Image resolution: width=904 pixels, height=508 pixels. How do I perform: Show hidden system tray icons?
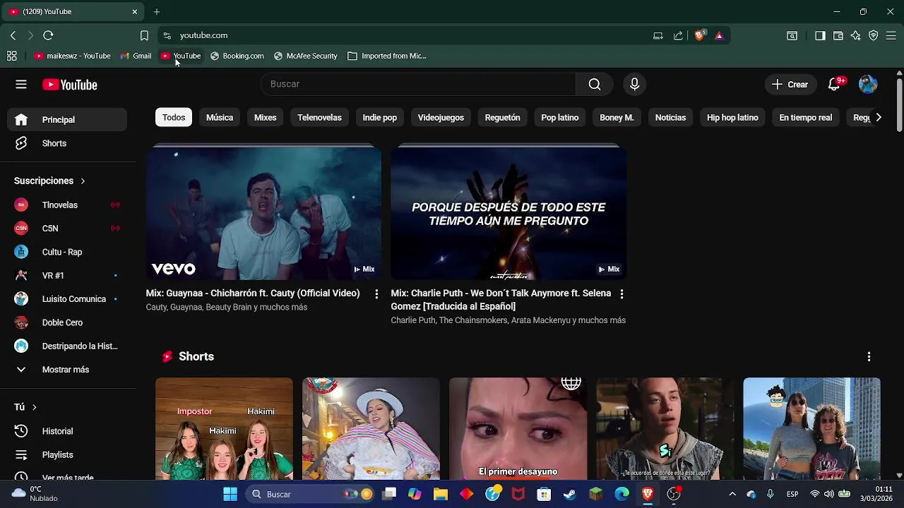click(x=732, y=494)
